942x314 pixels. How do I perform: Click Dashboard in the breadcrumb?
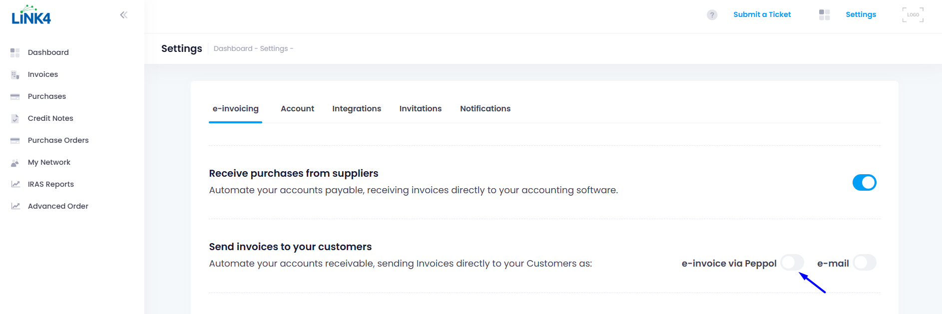233,48
